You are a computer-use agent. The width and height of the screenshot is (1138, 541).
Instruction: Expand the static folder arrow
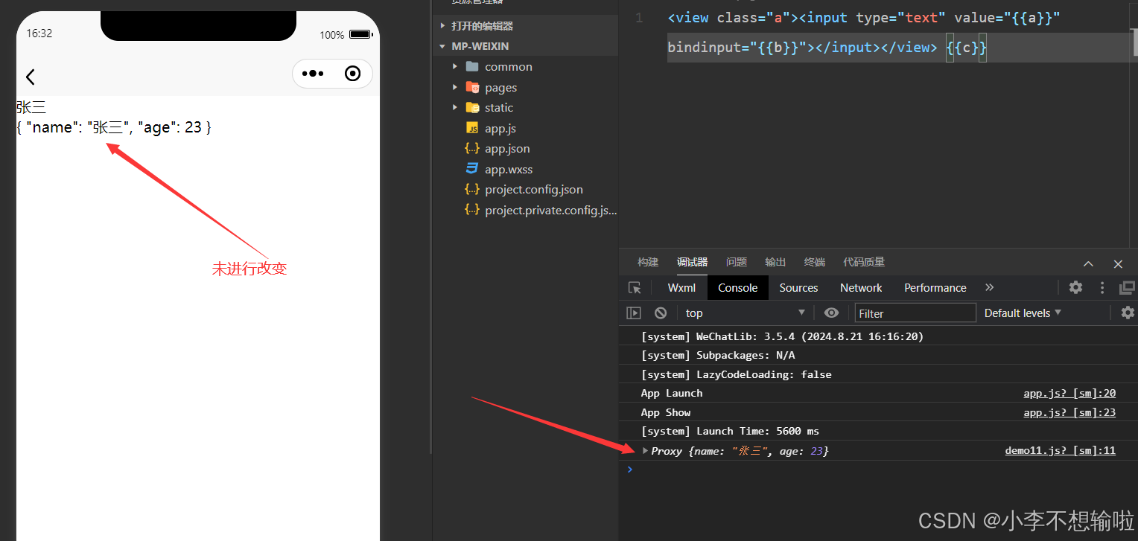(455, 107)
